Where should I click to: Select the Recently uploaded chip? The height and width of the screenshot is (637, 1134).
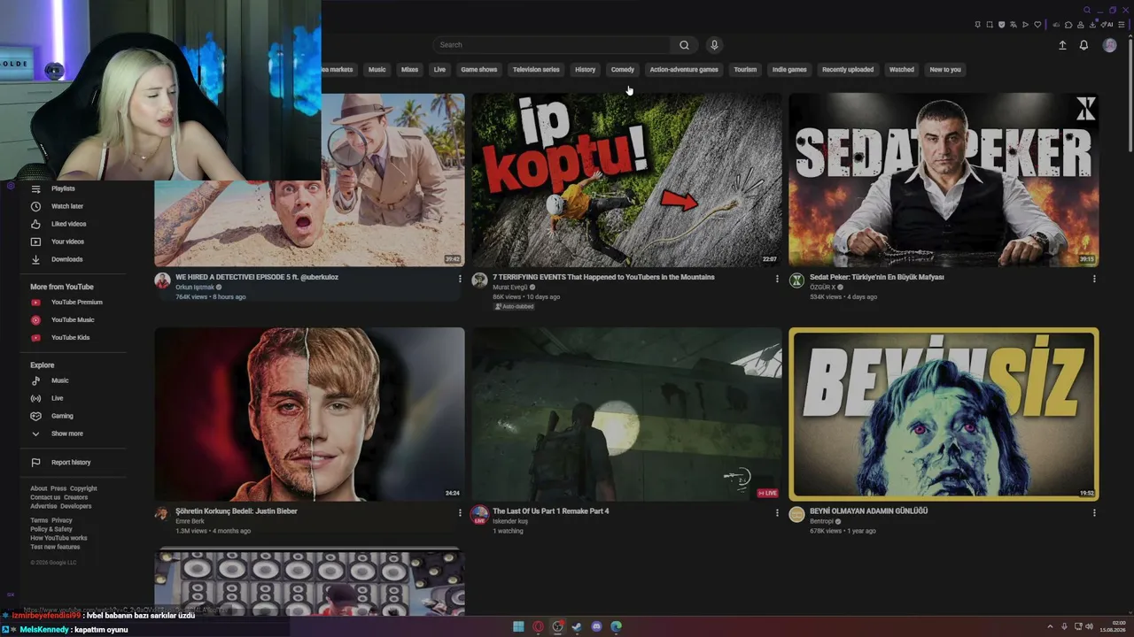pos(848,70)
